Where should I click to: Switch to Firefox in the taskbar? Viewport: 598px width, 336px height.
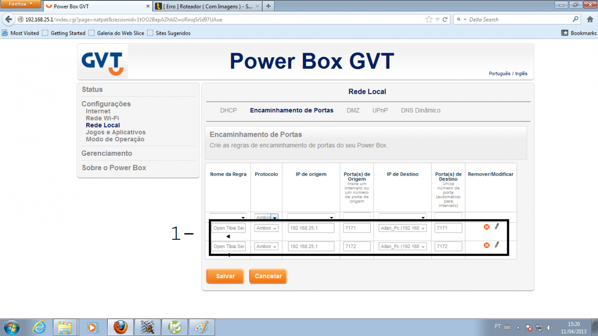pos(120,327)
